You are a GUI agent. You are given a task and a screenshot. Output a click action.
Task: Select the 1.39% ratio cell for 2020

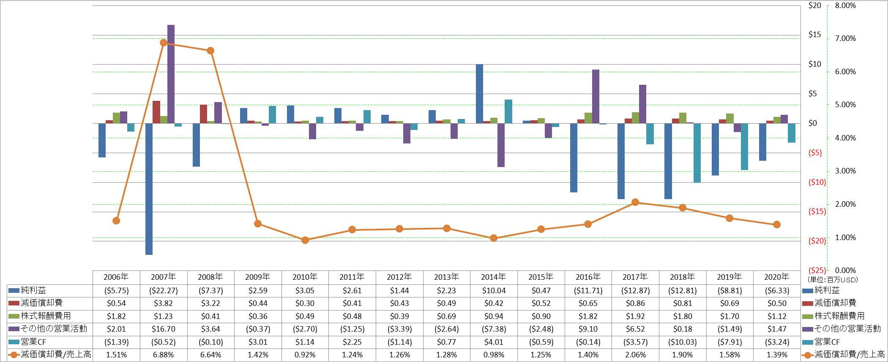point(777,355)
